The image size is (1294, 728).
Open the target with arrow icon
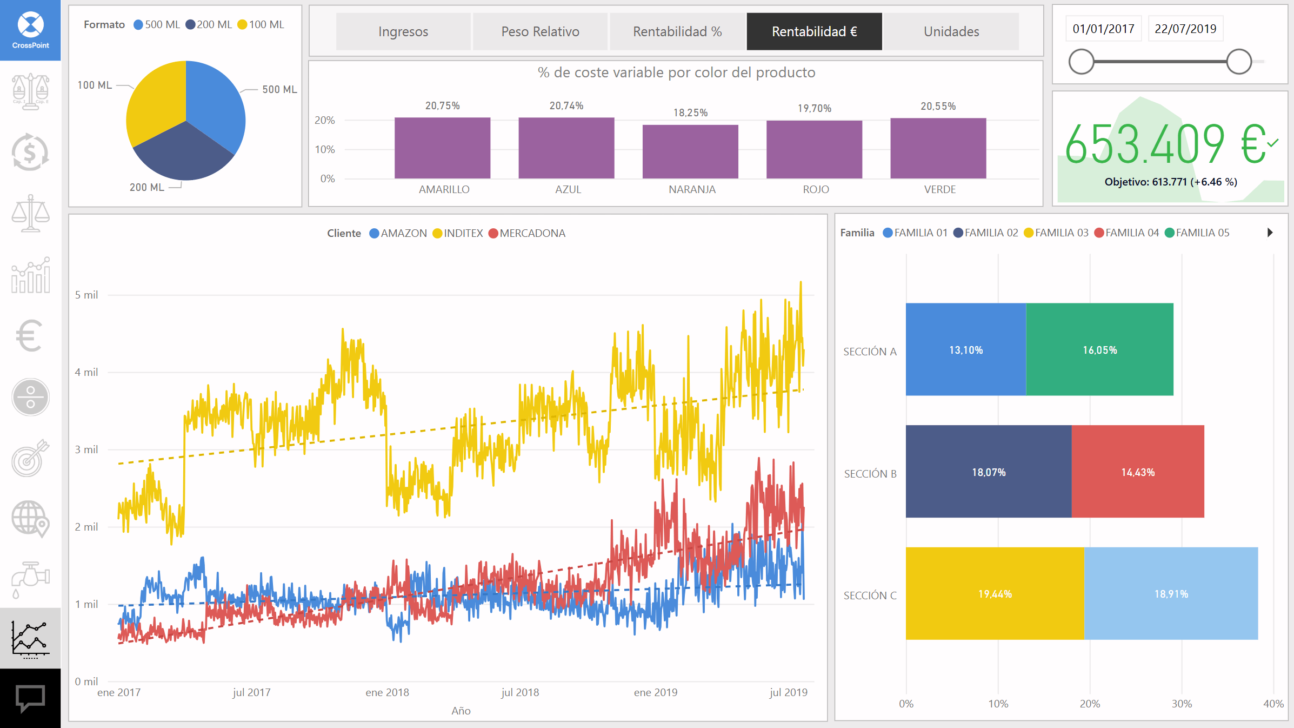click(x=30, y=458)
